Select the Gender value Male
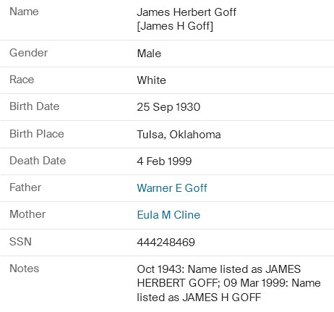The height and width of the screenshot is (312, 334). 149,54
